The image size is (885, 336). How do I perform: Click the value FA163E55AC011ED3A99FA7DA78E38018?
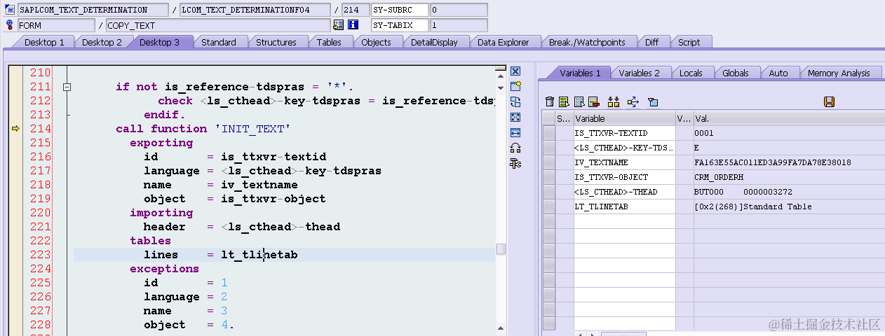pyautogui.click(x=773, y=162)
